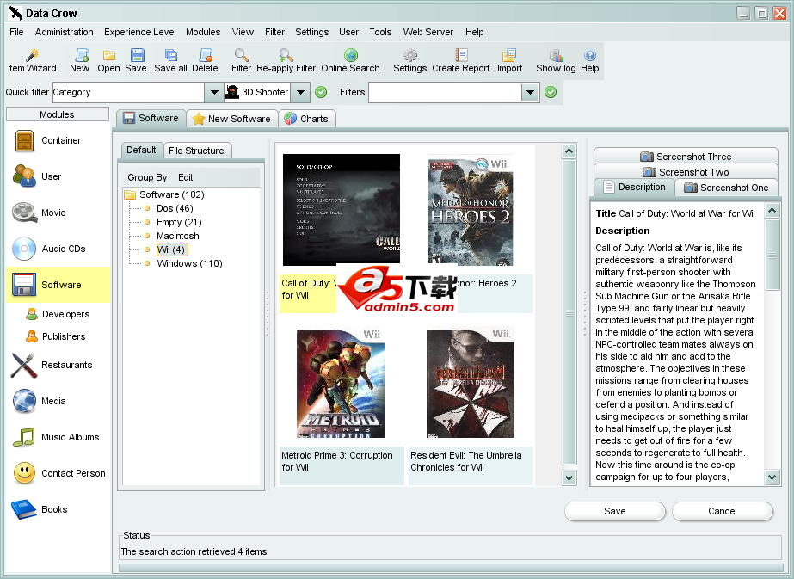Viewport: 794px width, 579px height.
Task: Click the Save button
Action: point(614,511)
